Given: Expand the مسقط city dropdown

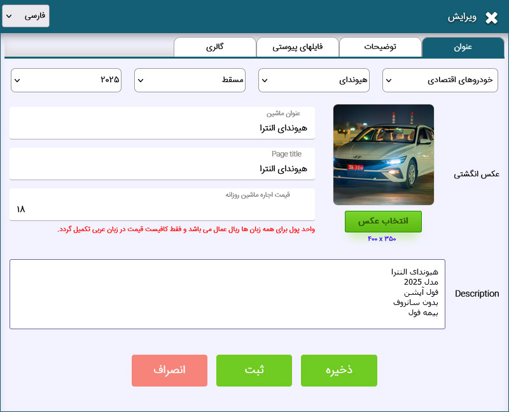Looking at the screenshot, I should click(190, 80).
